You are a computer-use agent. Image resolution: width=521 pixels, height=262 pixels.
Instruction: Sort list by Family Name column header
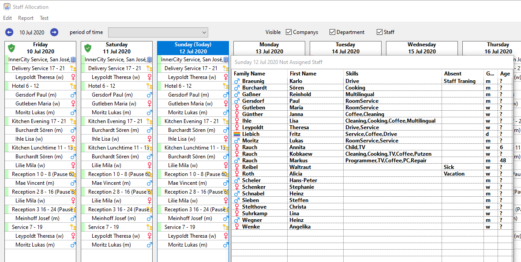click(259, 74)
